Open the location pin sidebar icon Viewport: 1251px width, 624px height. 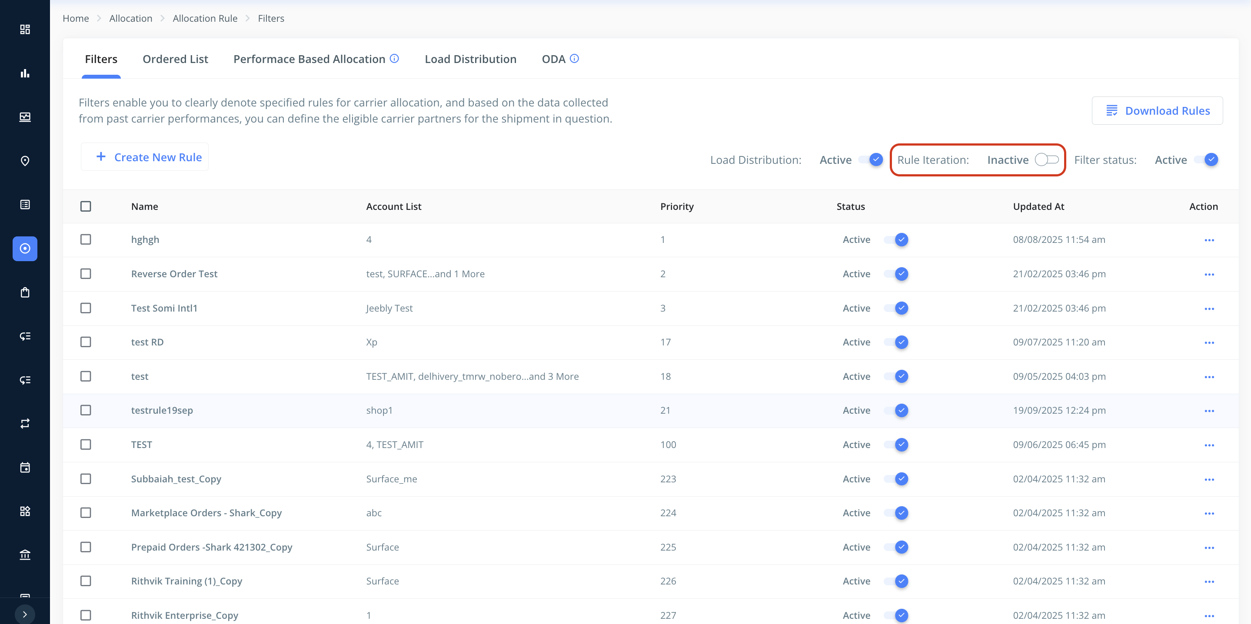25,161
